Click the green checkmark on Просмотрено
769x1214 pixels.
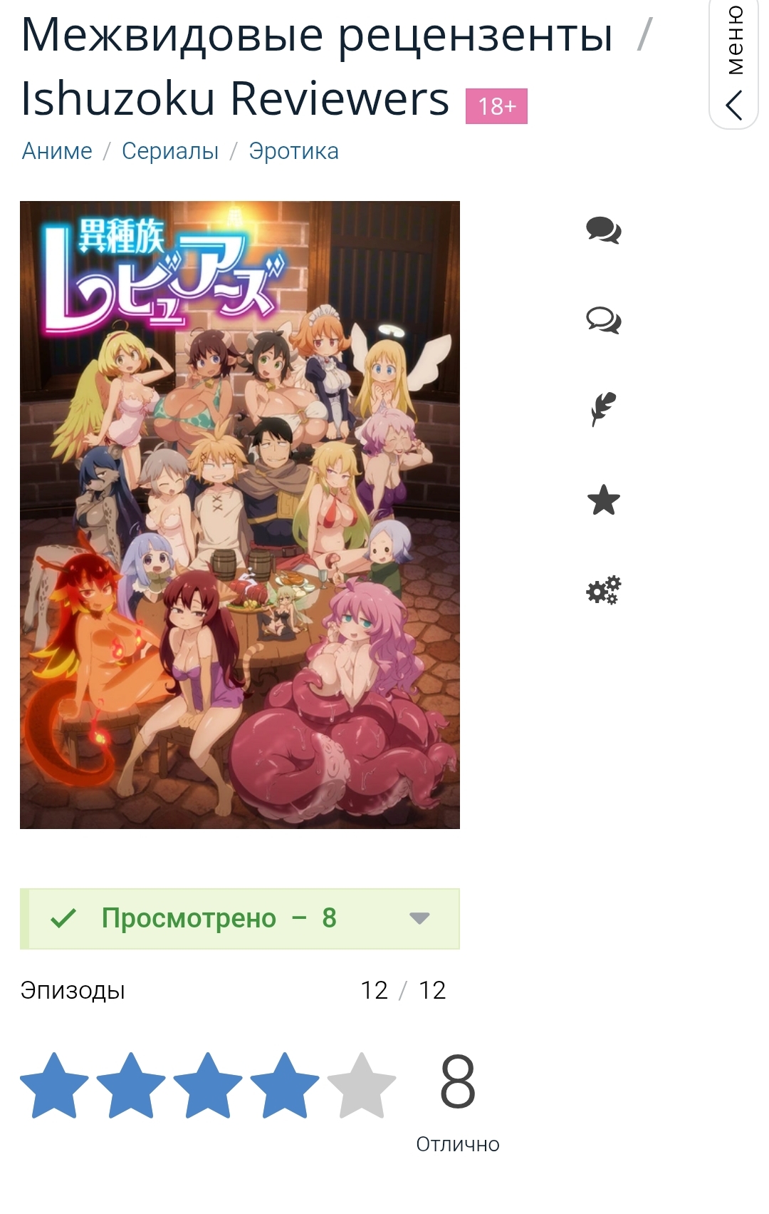[x=63, y=918]
